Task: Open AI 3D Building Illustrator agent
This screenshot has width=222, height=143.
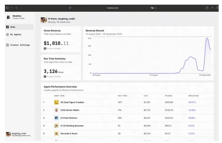Action: [x=72, y=126]
